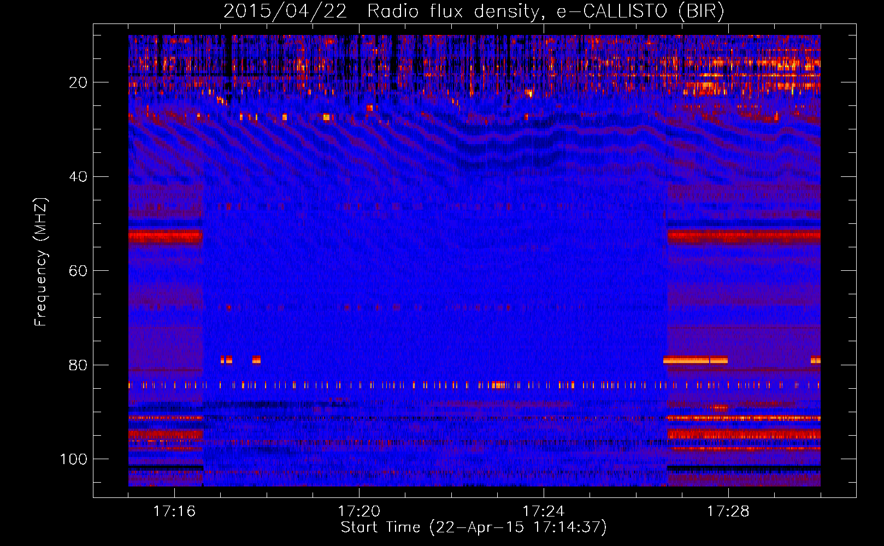Click the "17:28" time tick label
This screenshot has width=884, height=546.
pos(728,511)
